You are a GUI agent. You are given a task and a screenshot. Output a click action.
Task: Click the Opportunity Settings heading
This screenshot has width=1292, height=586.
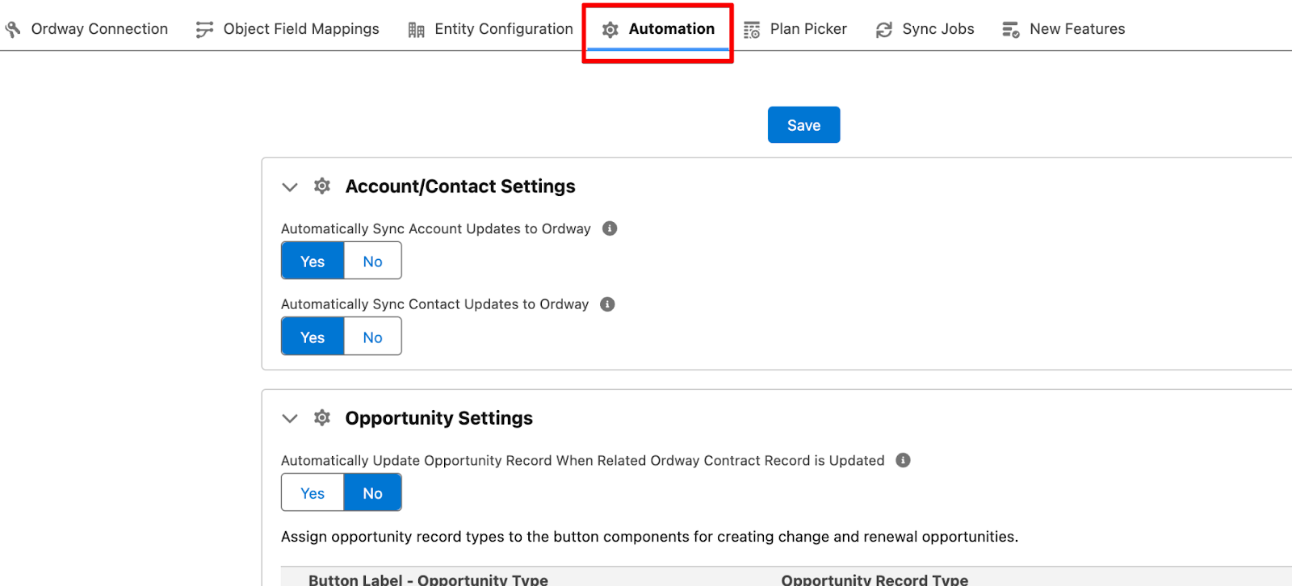pos(439,418)
